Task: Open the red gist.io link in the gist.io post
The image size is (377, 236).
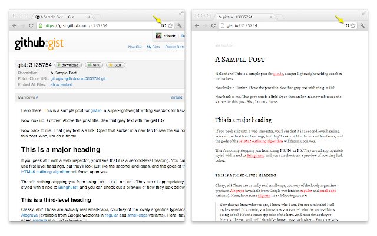Action: pos(278,74)
